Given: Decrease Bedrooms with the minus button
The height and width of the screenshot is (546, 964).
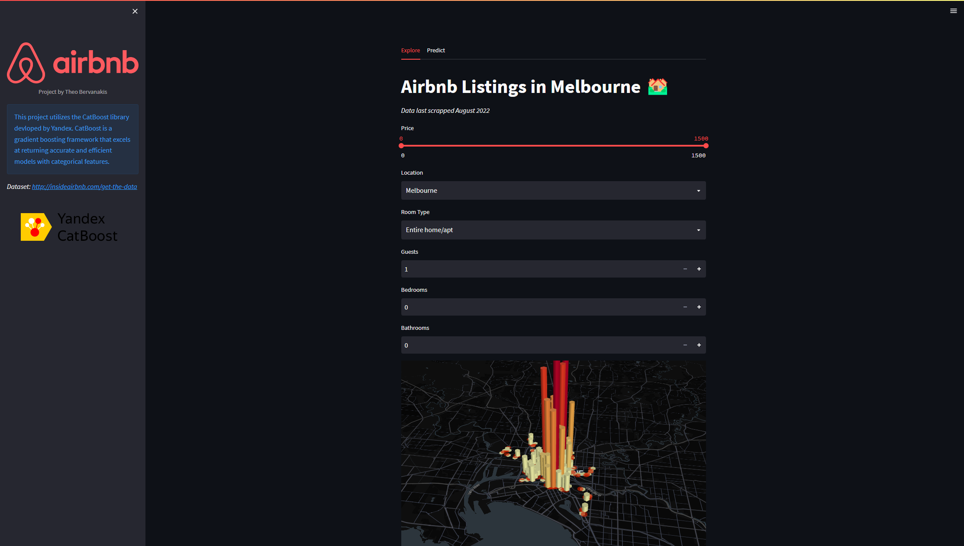Looking at the screenshot, I should 685,307.
